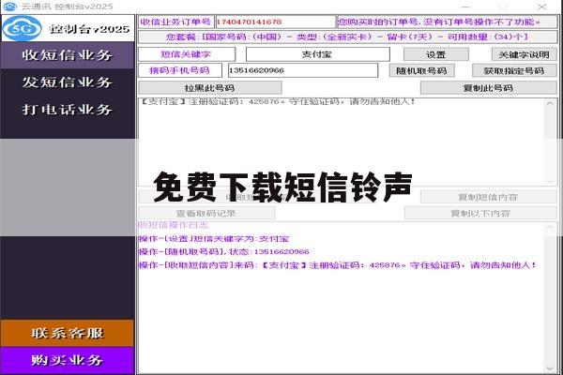The width and height of the screenshot is (563, 375).
Task: Open 发短信业务 section
Action: (x=68, y=82)
